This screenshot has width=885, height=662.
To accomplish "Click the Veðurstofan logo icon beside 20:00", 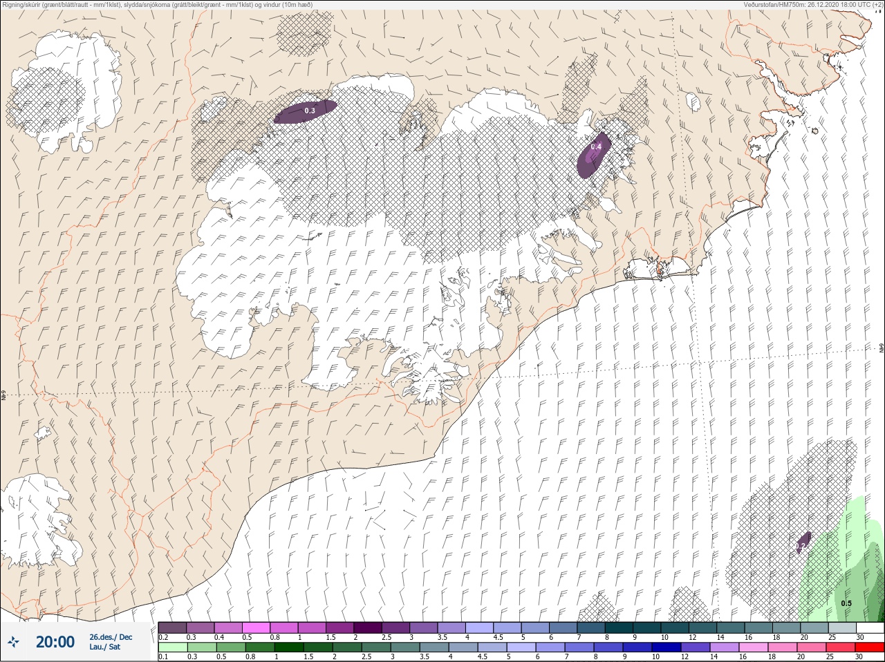I will pyautogui.click(x=13, y=643).
